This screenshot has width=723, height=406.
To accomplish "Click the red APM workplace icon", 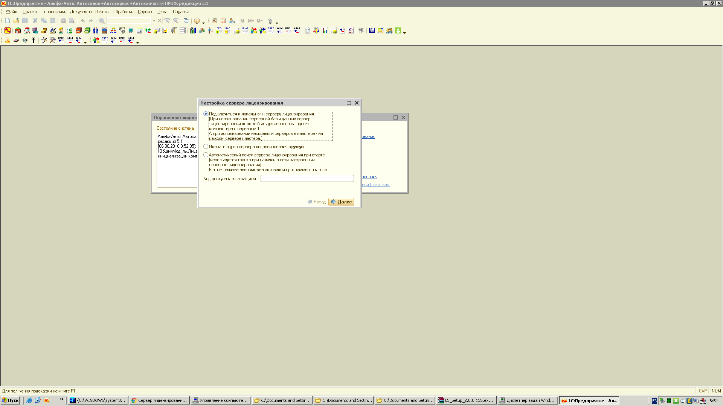I will [x=8, y=30].
